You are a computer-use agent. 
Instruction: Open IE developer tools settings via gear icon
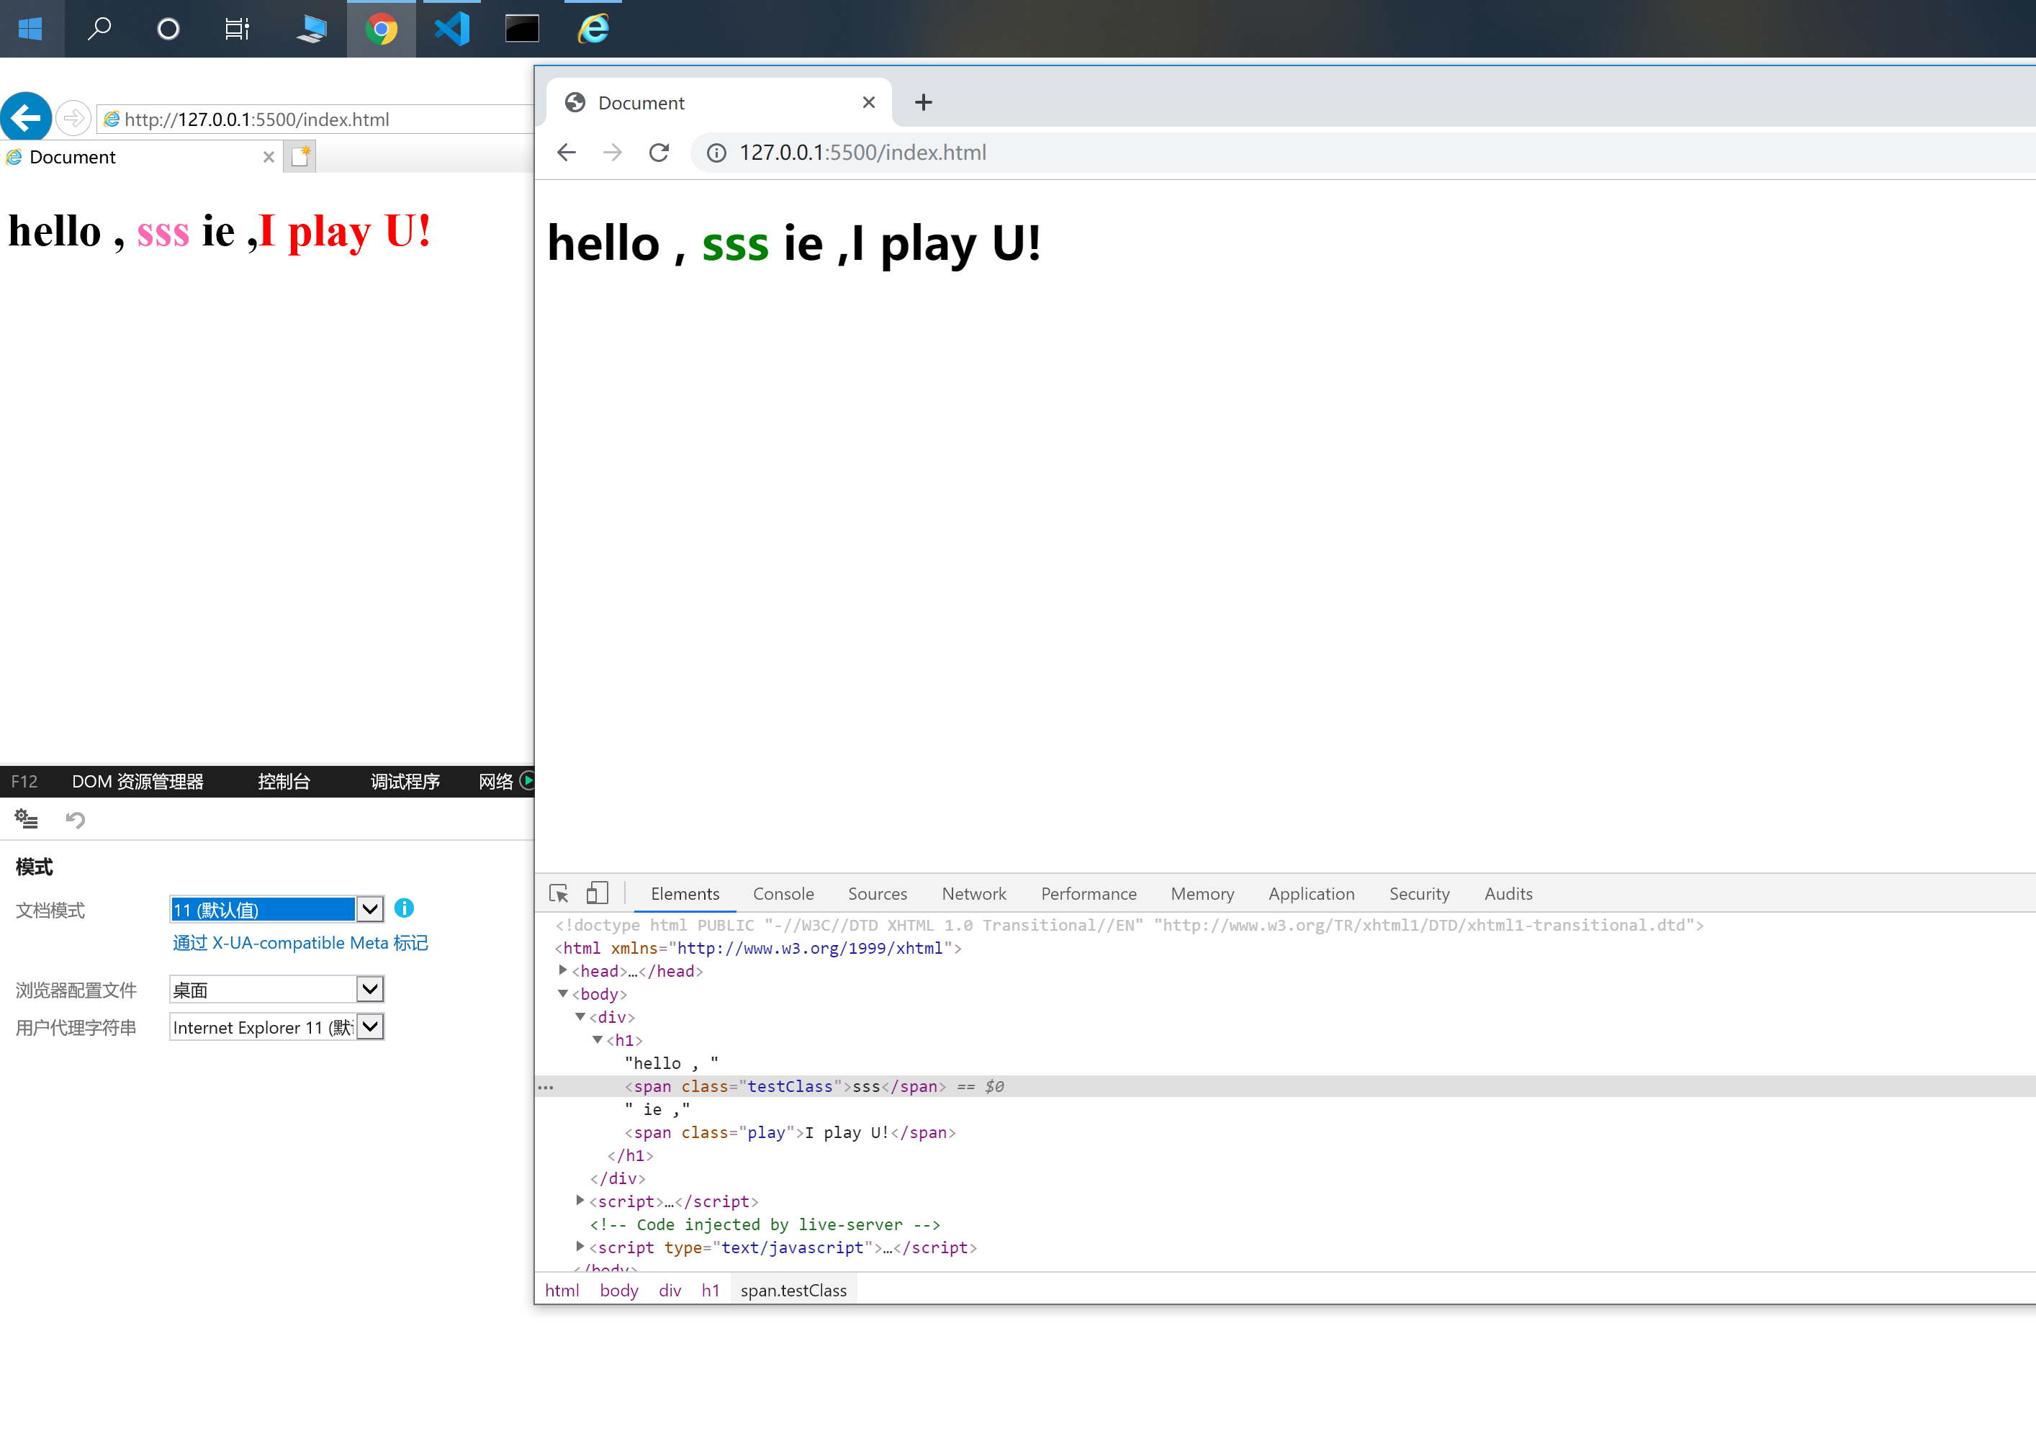tap(26, 819)
